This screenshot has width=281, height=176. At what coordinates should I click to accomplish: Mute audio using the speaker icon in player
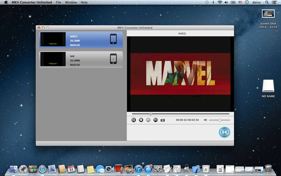click(x=205, y=120)
